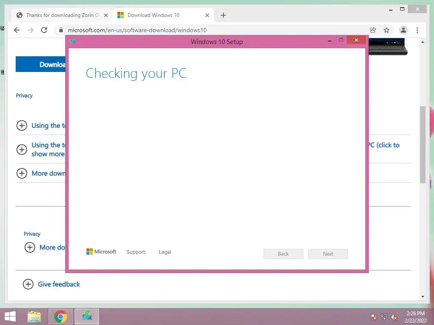The height and width of the screenshot is (325, 434).
Task: Close the Zorin OS download tab
Action: coord(106,15)
